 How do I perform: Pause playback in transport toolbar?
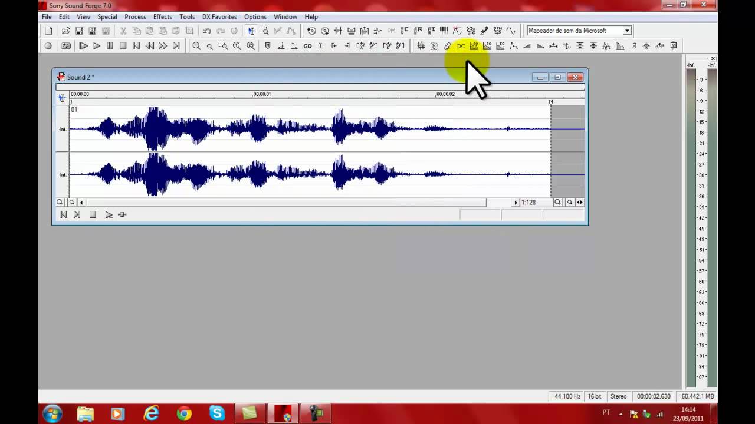[110, 46]
